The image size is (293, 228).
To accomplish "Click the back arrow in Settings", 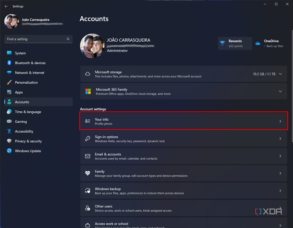I will (6, 6).
